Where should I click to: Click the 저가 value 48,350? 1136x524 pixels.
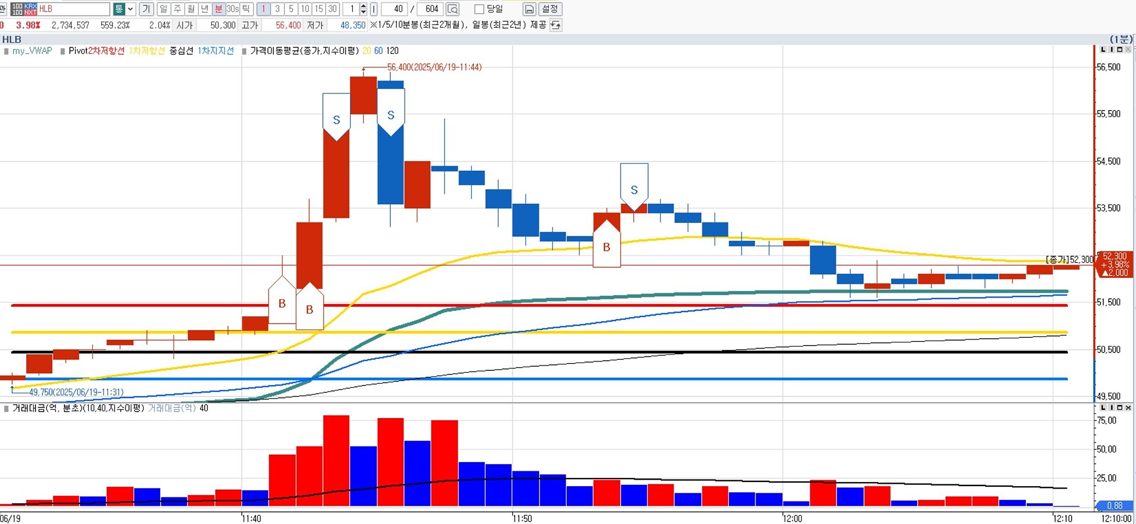point(353,25)
